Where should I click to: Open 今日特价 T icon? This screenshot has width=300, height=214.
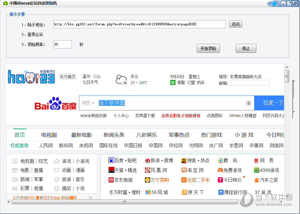point(220,180)
